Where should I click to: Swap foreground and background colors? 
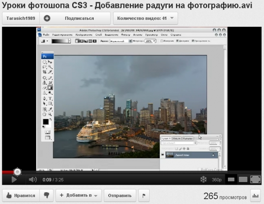pos(51,120)
